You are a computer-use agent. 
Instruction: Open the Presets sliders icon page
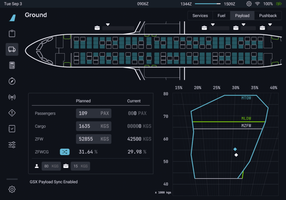(12, 145)
